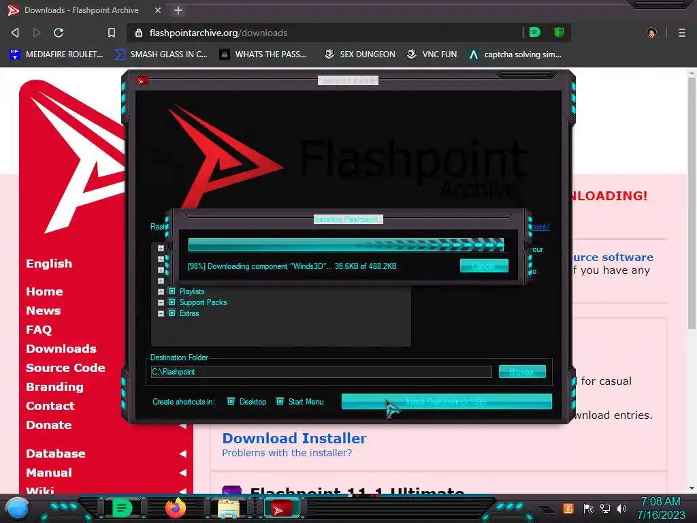The image size is (697, 523).
Task: Click the browser forward arrow
Action: click(37, 33)
